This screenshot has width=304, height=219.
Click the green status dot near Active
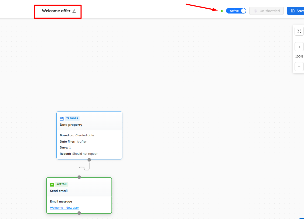point(222,11)
